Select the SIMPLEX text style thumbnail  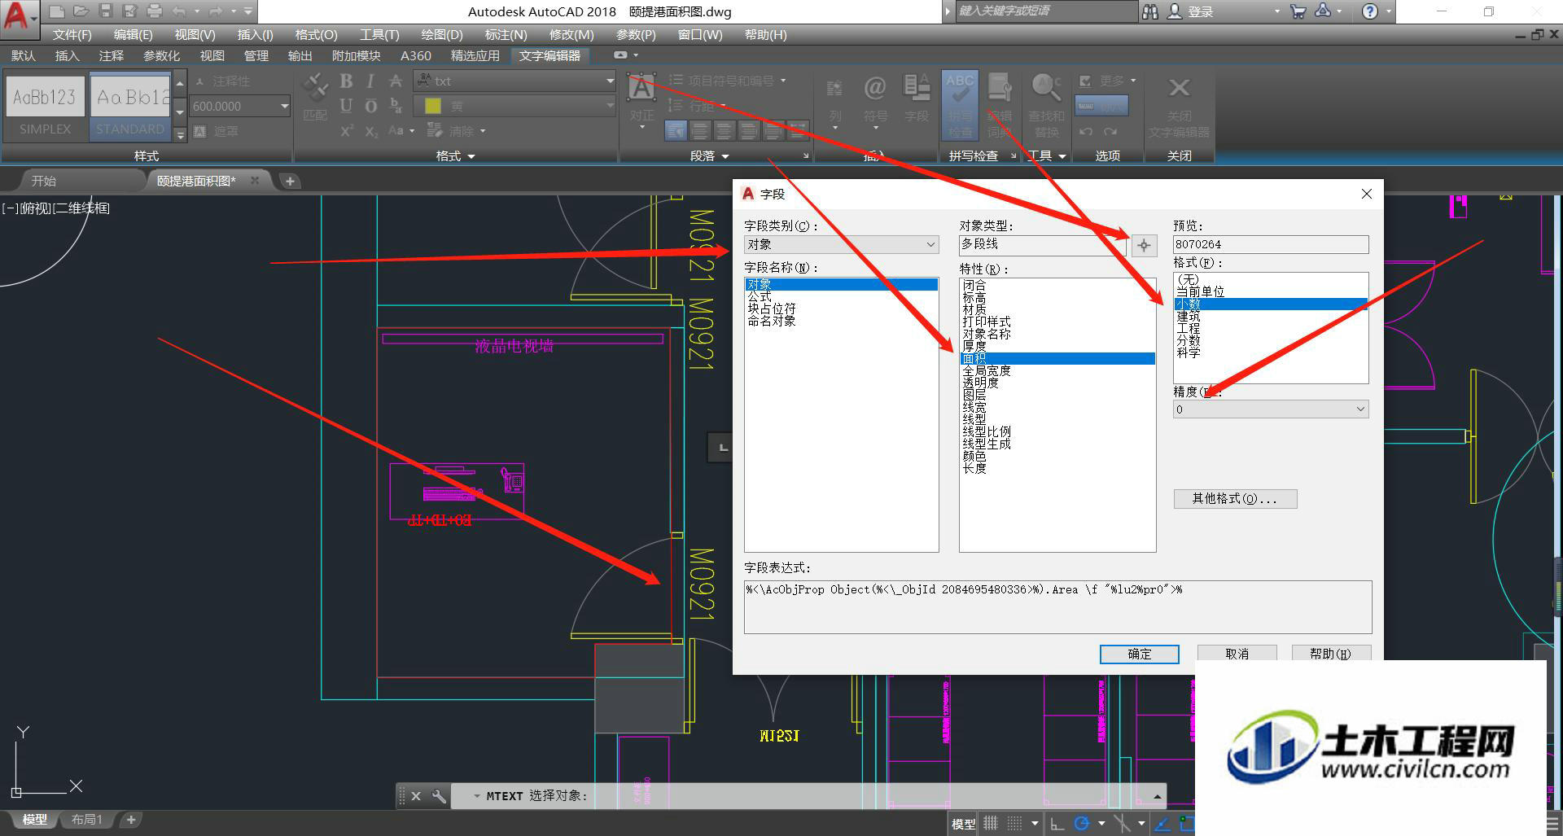[x=46, y=106]
